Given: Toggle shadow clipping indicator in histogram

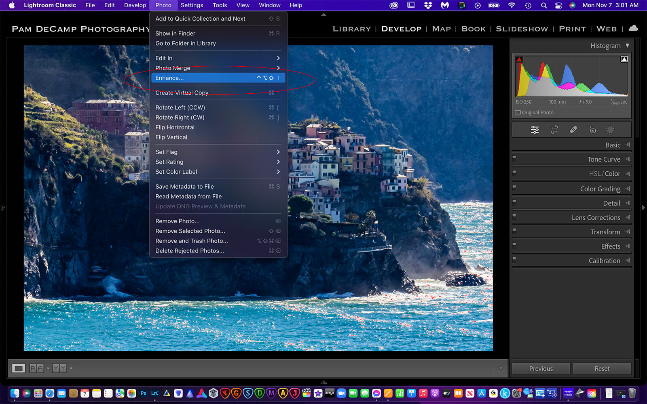Looking at the screenshot, I should [x=519, y=59].
